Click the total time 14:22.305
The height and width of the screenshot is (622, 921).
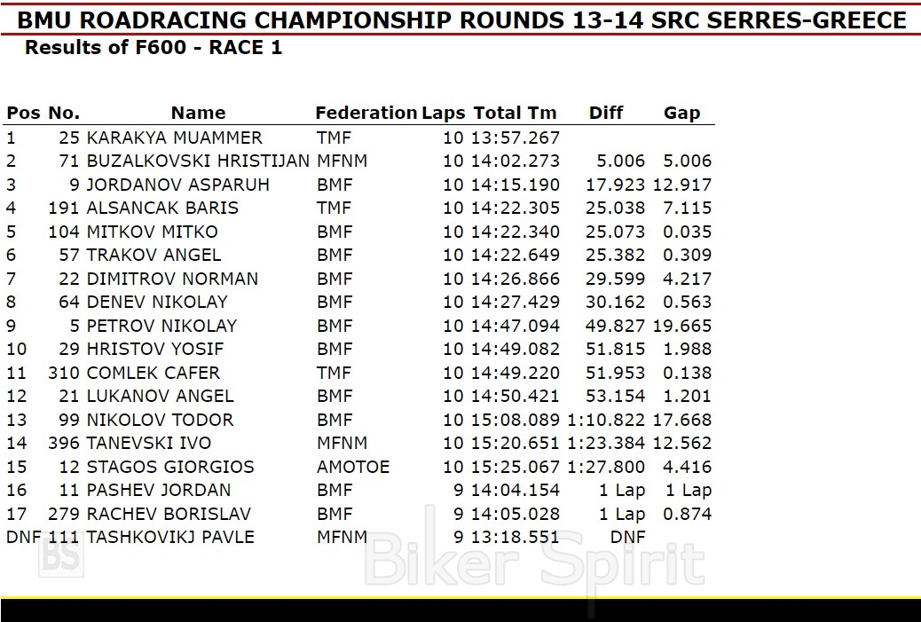click(x=516, y=209)
